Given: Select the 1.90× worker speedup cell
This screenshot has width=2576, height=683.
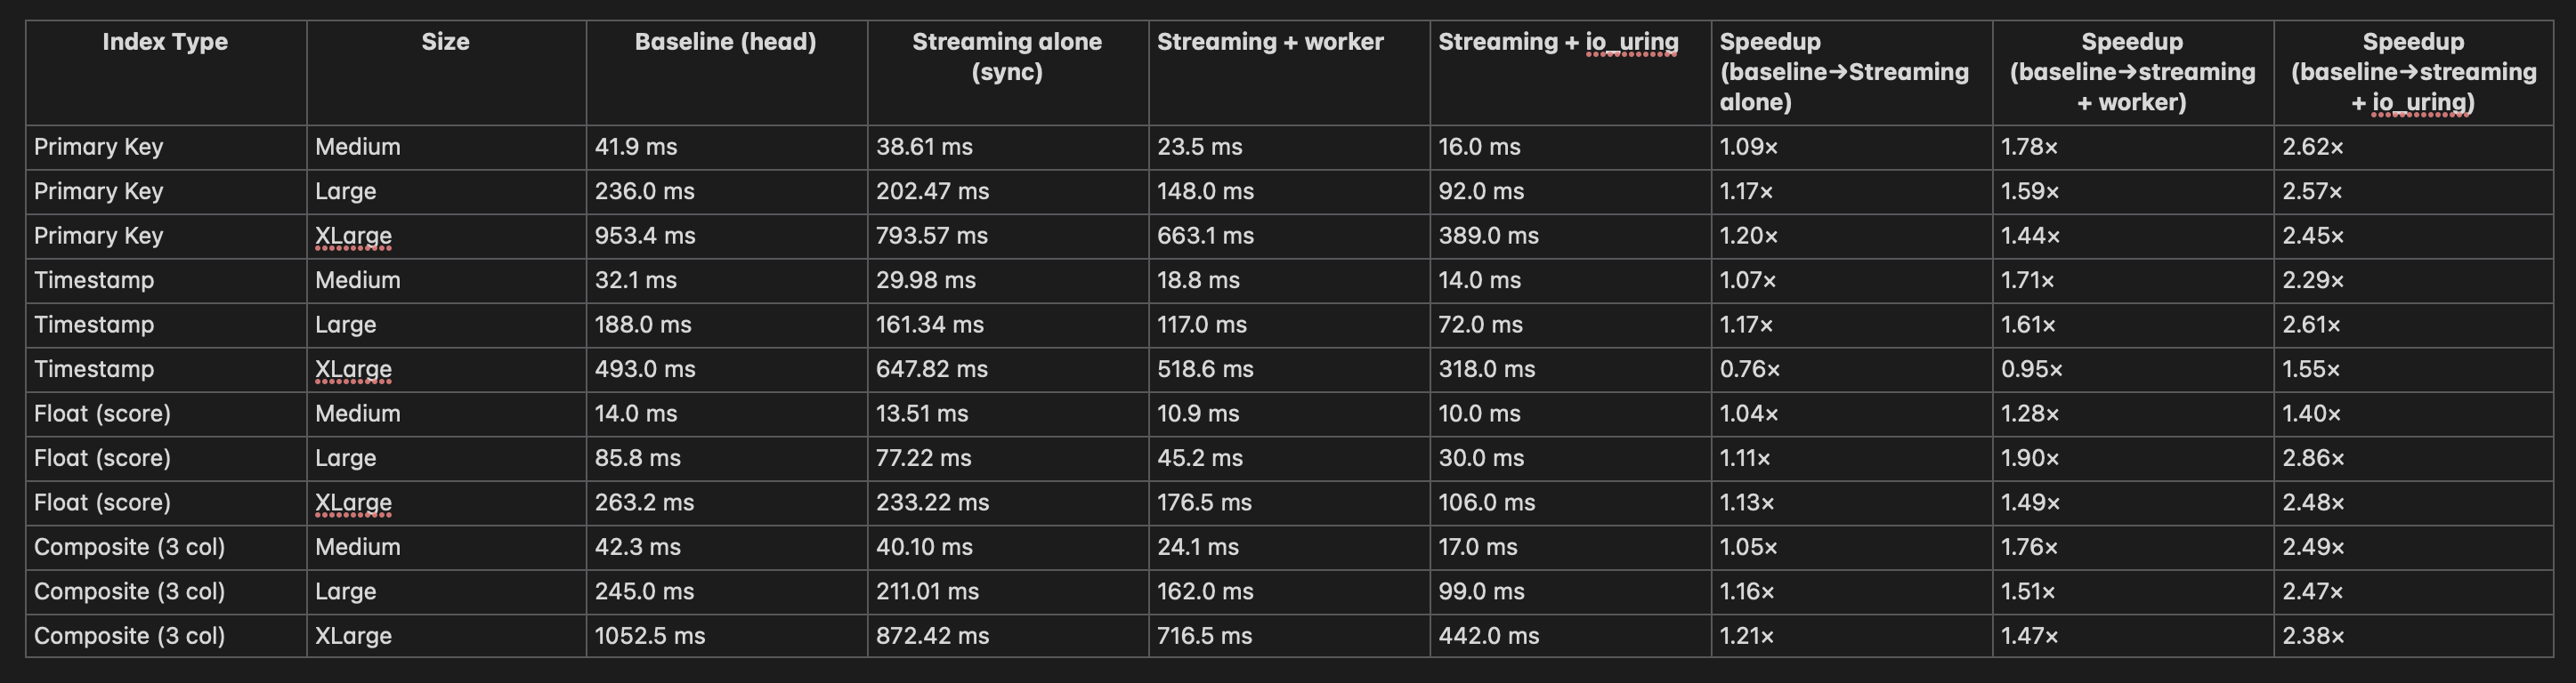Looking at the screenshot, I should coord(2030,458).
